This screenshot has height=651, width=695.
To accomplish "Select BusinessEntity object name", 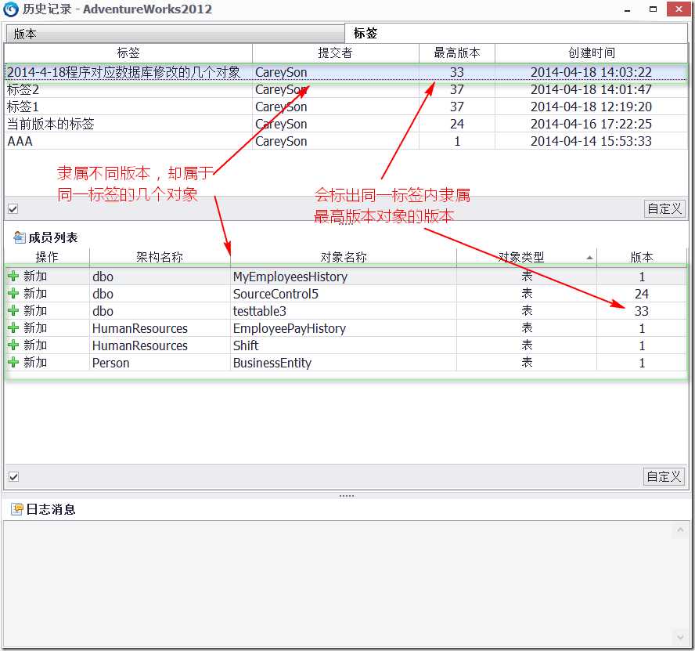I will tap(272, 363).
